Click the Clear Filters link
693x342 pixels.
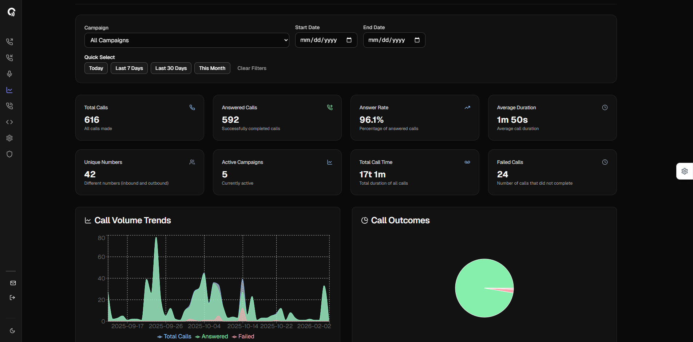pos(252,68)
